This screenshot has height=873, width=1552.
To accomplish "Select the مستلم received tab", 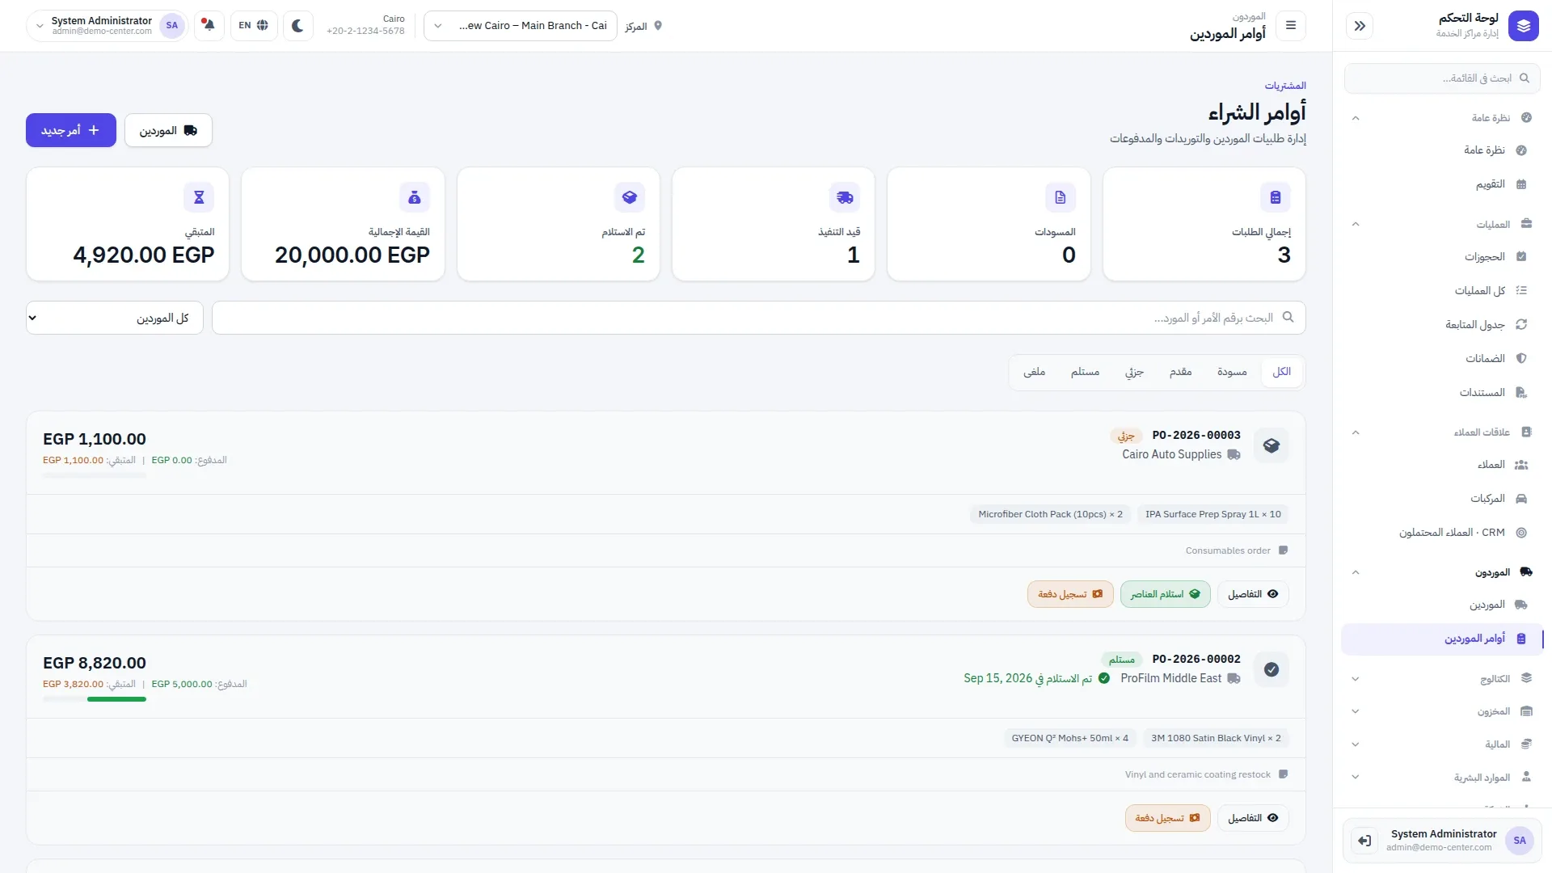I will coord(1085,372).
